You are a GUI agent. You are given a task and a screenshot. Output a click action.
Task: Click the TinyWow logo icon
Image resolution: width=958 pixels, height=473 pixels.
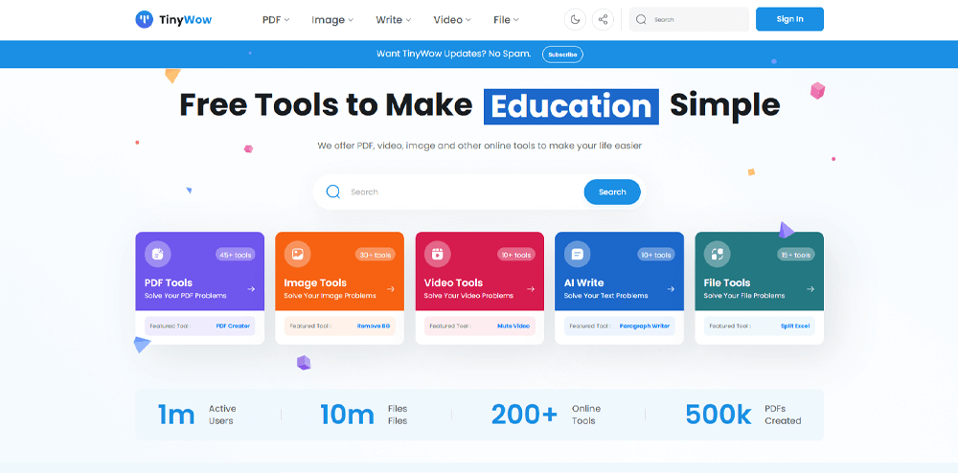[144, 19]
